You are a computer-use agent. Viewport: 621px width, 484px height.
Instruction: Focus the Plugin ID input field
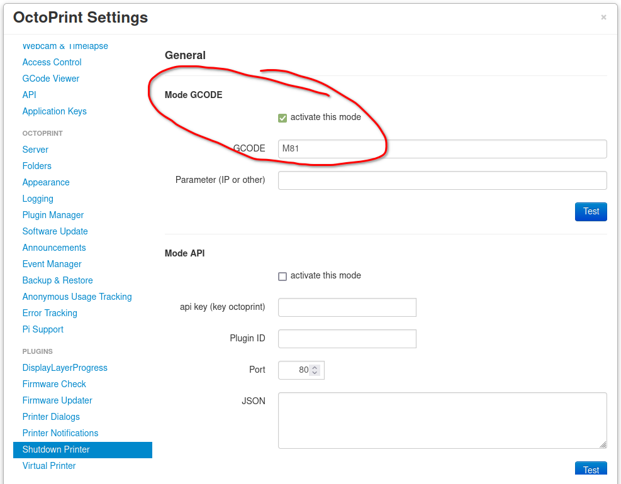click(x=347, y=339)
